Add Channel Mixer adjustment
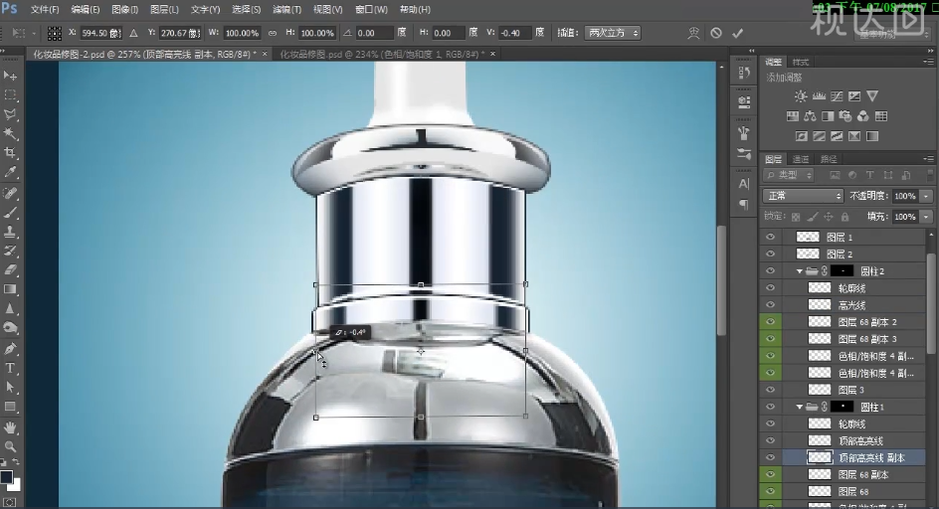939x509 pixels. tap(863, 116)
